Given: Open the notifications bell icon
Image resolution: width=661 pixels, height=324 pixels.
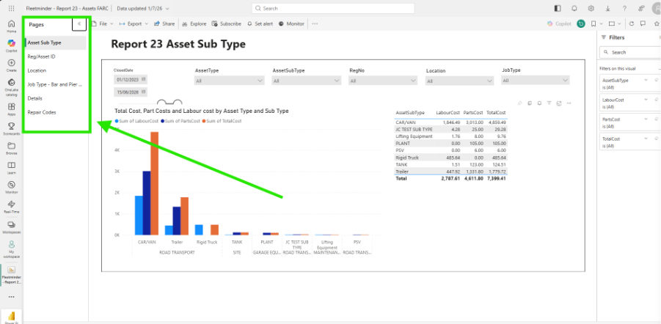Looking at the screenshot, I should [x=574, y=8].
